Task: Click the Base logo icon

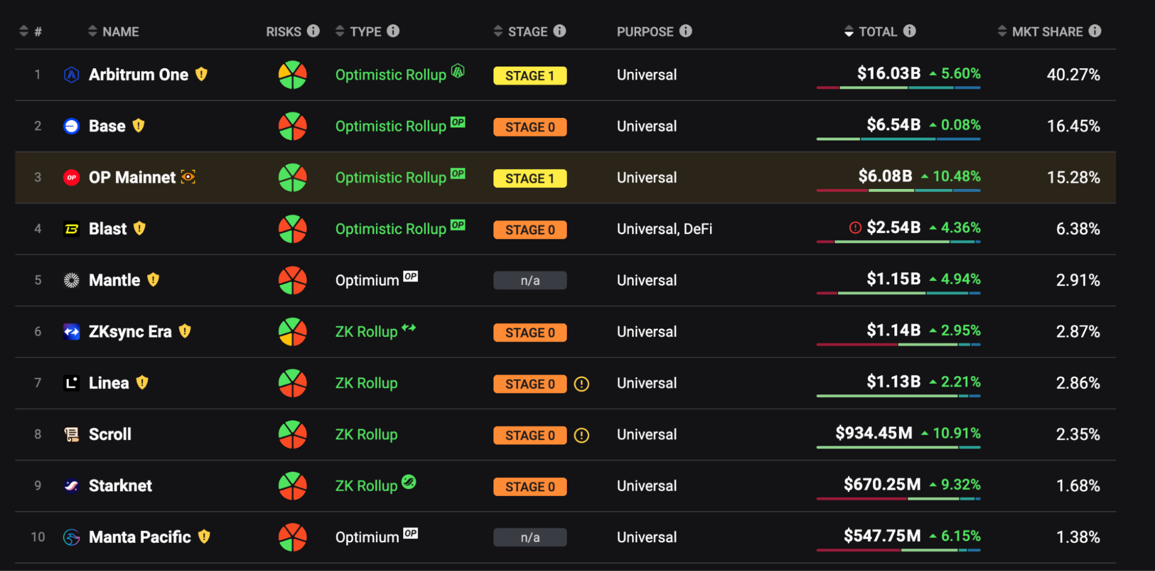Action: (x=71, y=126)
